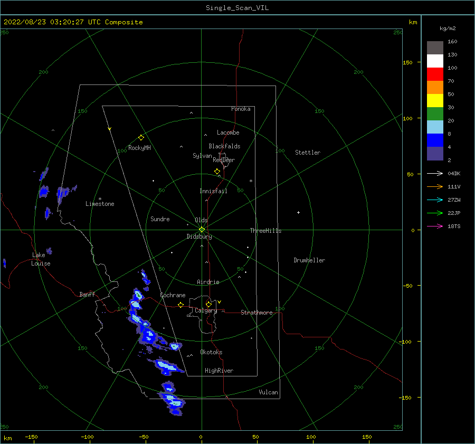
Task: Select the green 22JP arrow icon
Action: [x=435, y=213]
